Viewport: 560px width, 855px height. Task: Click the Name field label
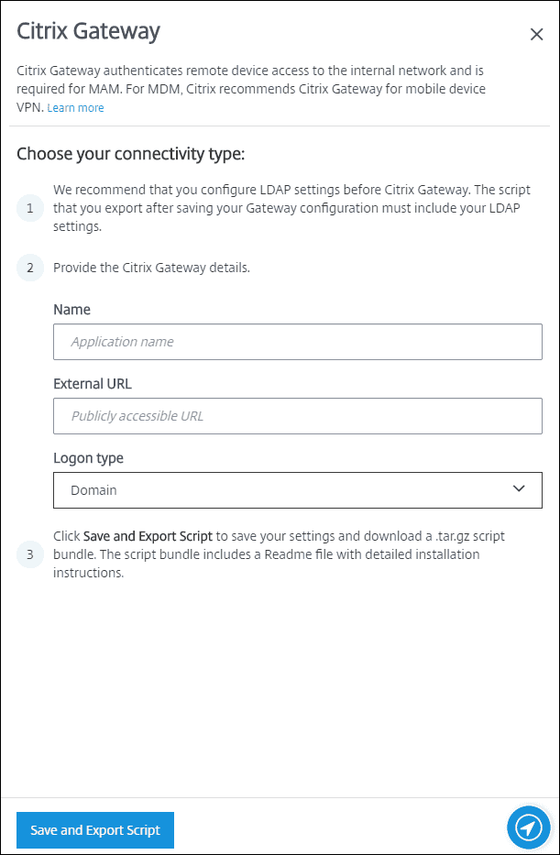pos(71,310)
